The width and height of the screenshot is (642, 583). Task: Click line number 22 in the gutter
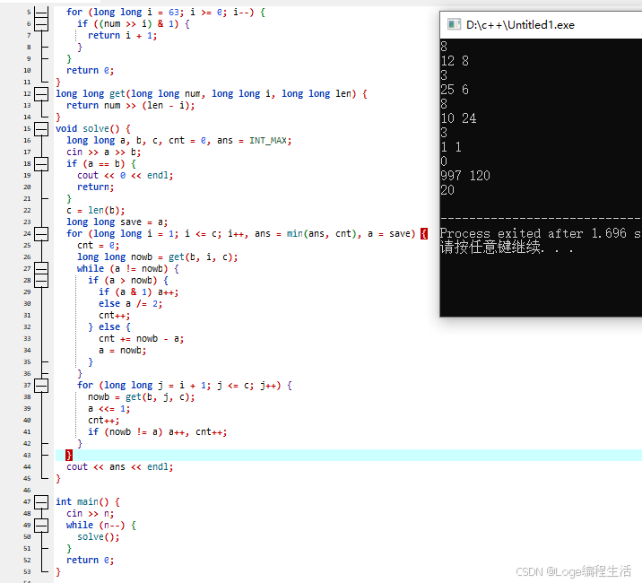tap(27, 211)
